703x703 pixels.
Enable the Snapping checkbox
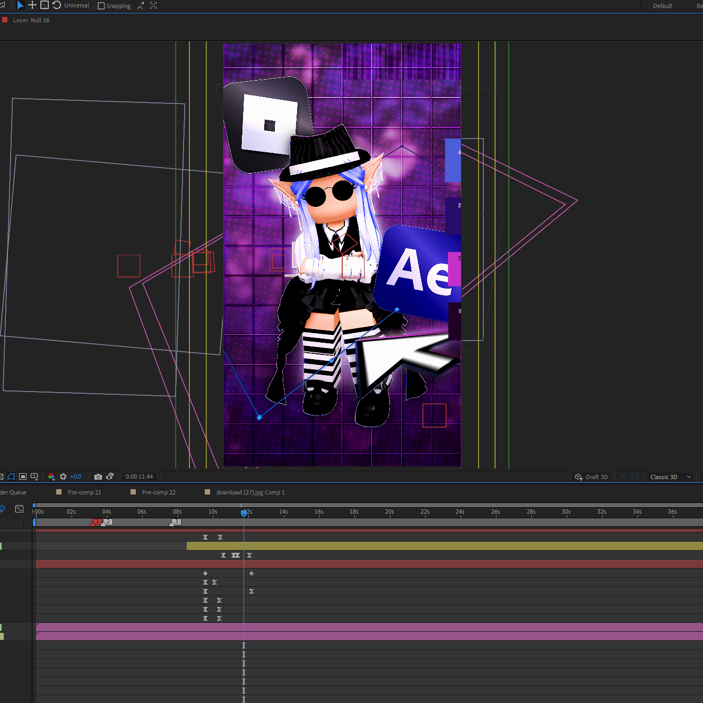point(101,6)
